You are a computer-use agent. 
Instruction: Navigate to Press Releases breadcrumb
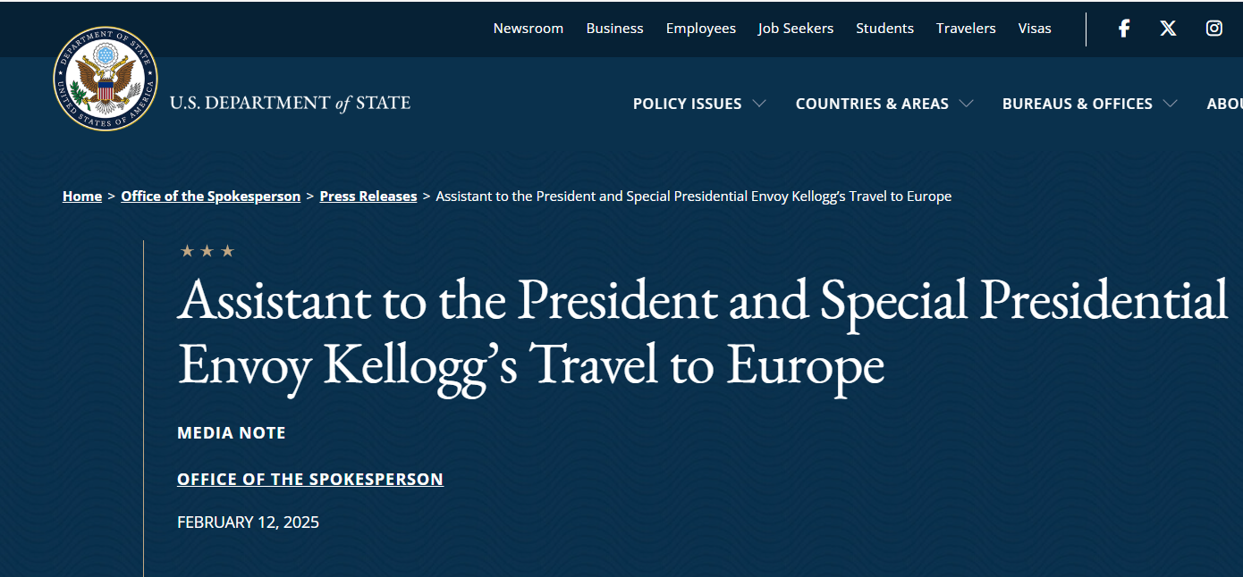coord(368,197)
